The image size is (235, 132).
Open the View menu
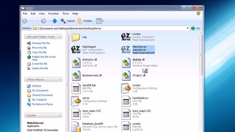point(42,14)
